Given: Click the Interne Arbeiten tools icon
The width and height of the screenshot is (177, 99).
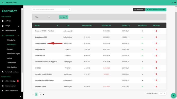Looking at the screenshot, I should (3, 86).
